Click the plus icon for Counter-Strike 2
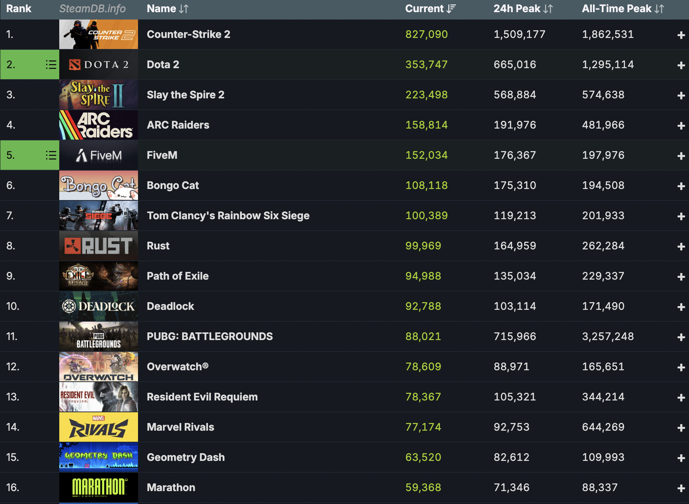The image size is (689, 504). click(681, 35)
